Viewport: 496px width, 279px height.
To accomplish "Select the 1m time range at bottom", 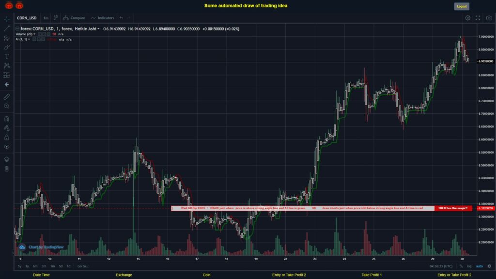I will (52, 266).
